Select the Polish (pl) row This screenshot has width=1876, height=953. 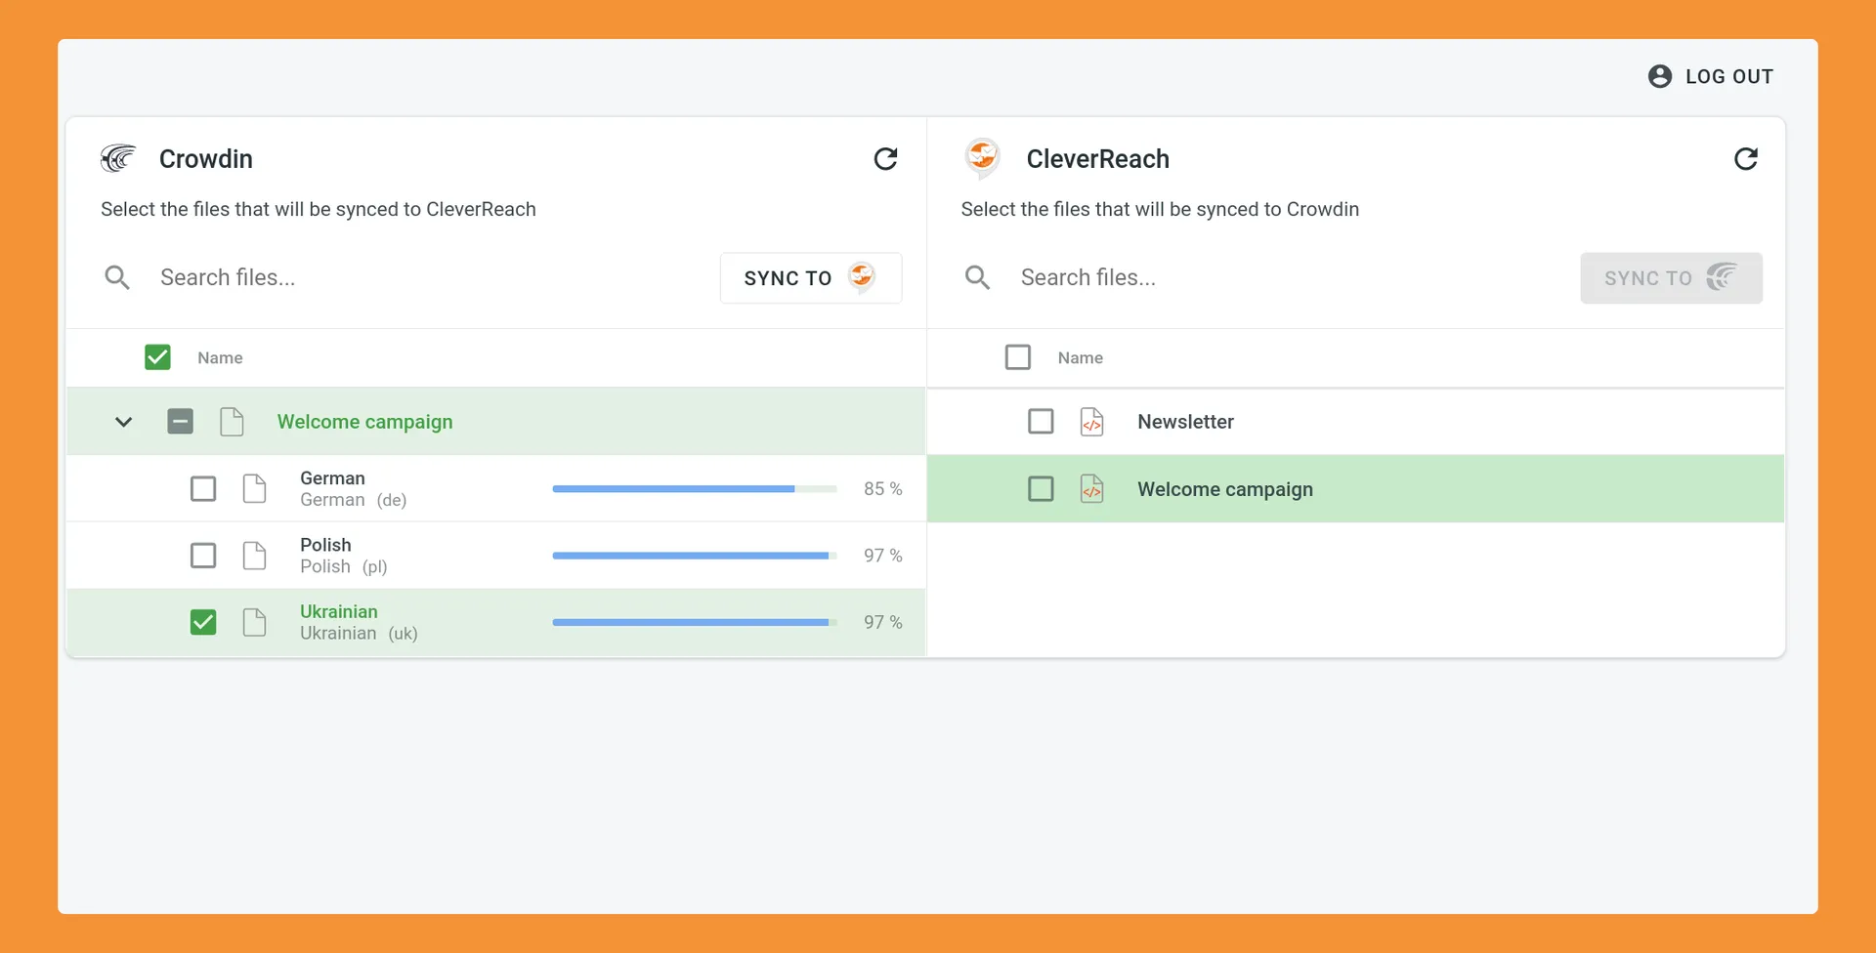496,556
